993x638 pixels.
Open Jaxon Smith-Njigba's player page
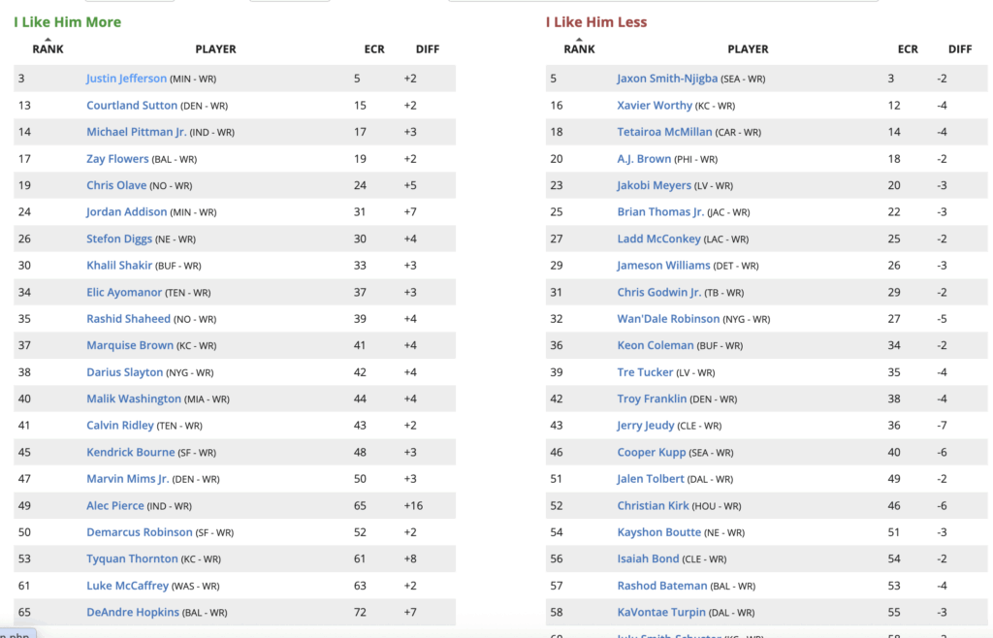tap(667, 79)
